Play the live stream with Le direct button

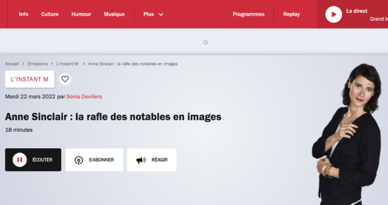tap(333, 14)
